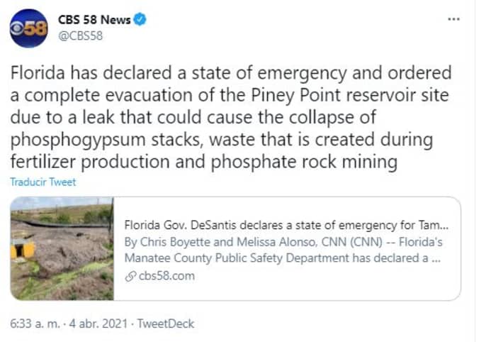Viewport: 496px width, 342px height.
Task: Click the blue verified badge
Action: [x=141, y=20]
